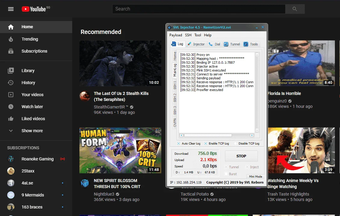Click the Watch later clock icon
This screenshot has height=216, width=340.
pos(11,106)
